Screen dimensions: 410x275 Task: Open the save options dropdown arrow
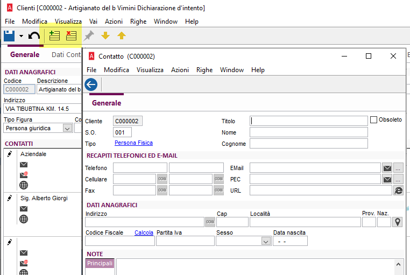click(x=21, y=36)
